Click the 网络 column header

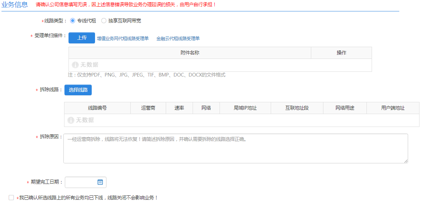206,108
